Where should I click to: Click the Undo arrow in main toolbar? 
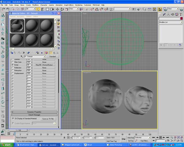pyautogui.click(x=3, y=9)
